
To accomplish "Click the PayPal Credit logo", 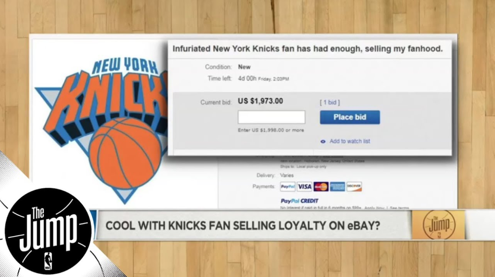I will (300, 201).
